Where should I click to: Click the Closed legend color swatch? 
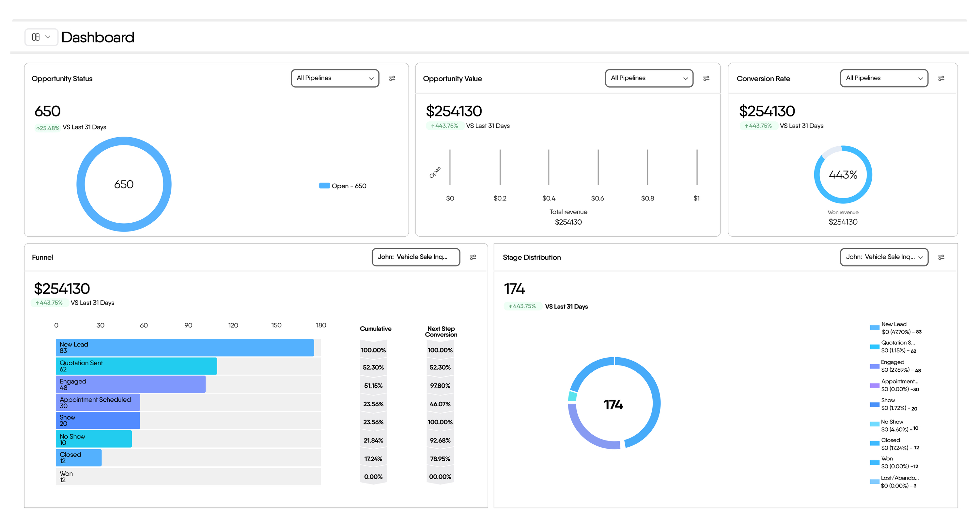click(875, 443)
